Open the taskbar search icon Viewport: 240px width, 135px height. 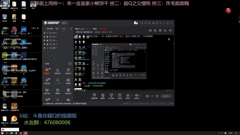point(7,133)
